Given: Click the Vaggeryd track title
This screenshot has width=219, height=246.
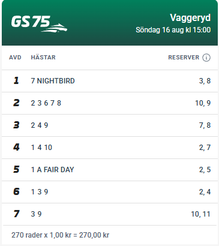Looking at the screenshot, I should [190, 18].
